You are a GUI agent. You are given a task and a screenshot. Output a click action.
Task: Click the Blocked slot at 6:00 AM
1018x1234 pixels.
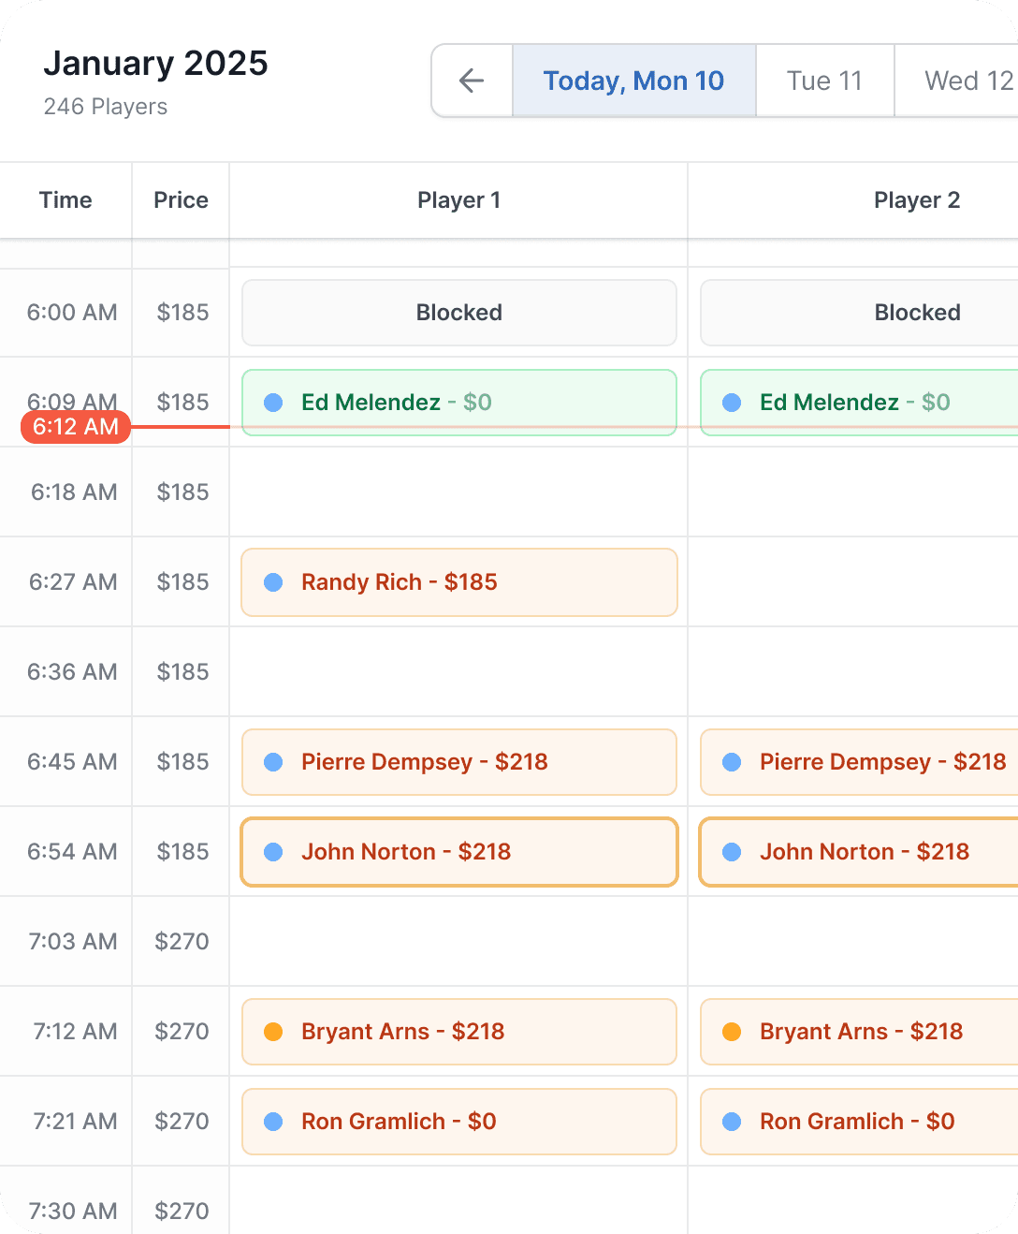pos(458,313)
